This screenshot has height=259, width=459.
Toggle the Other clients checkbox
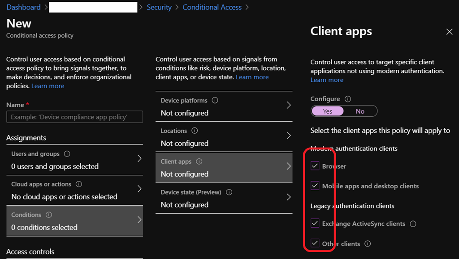(x=315, y=244)
